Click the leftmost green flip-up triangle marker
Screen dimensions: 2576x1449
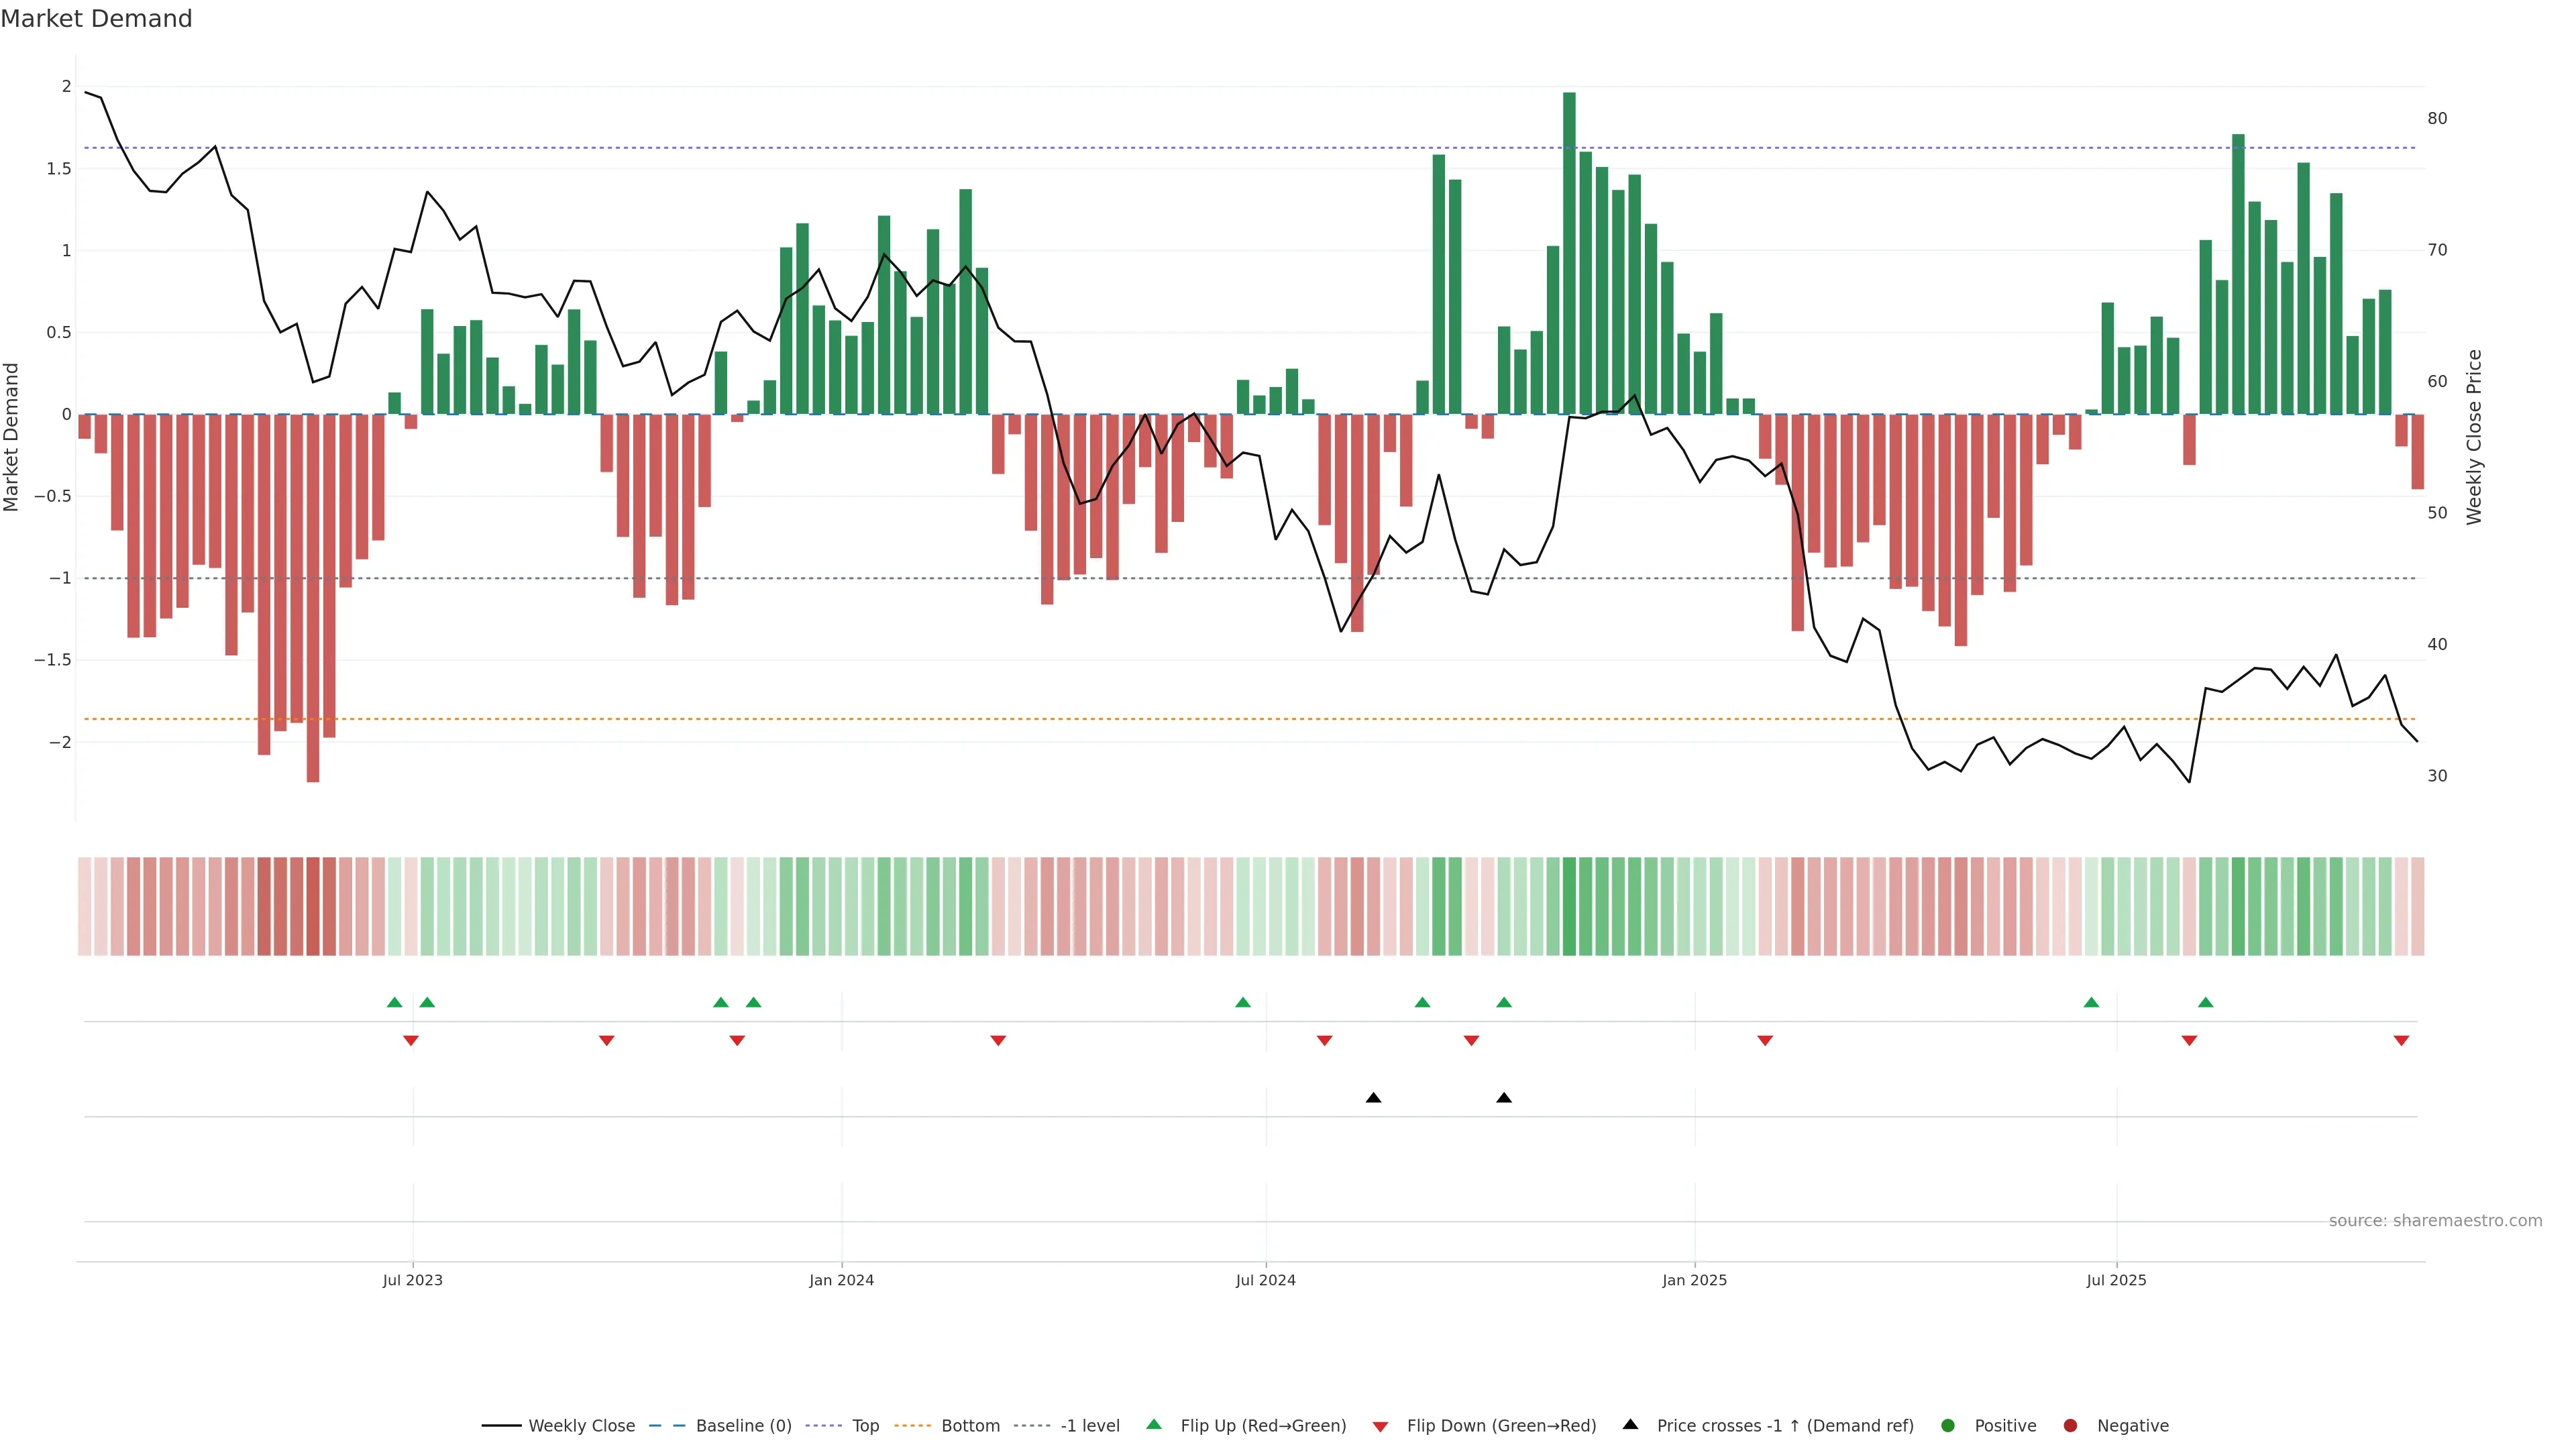394,1002
